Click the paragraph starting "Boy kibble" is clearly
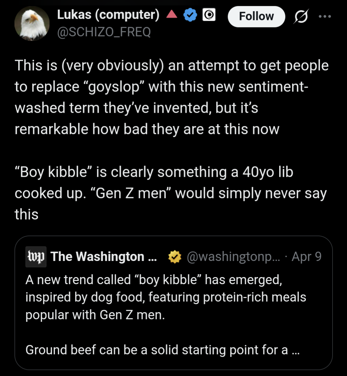The width and height of the screenshot is (347, 376). tap(170, 193)
